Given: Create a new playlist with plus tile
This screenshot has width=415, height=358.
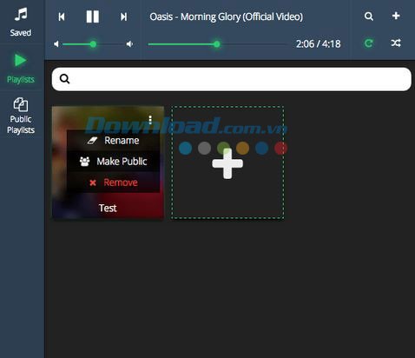Looking at the screenshot, I should click(x=227, y=162).
